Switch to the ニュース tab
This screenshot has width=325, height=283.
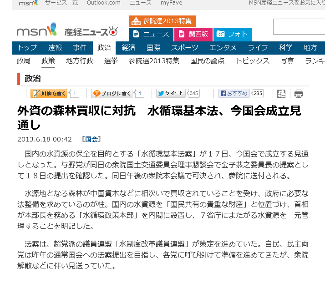pyautogui.click(x=151, y=34)
